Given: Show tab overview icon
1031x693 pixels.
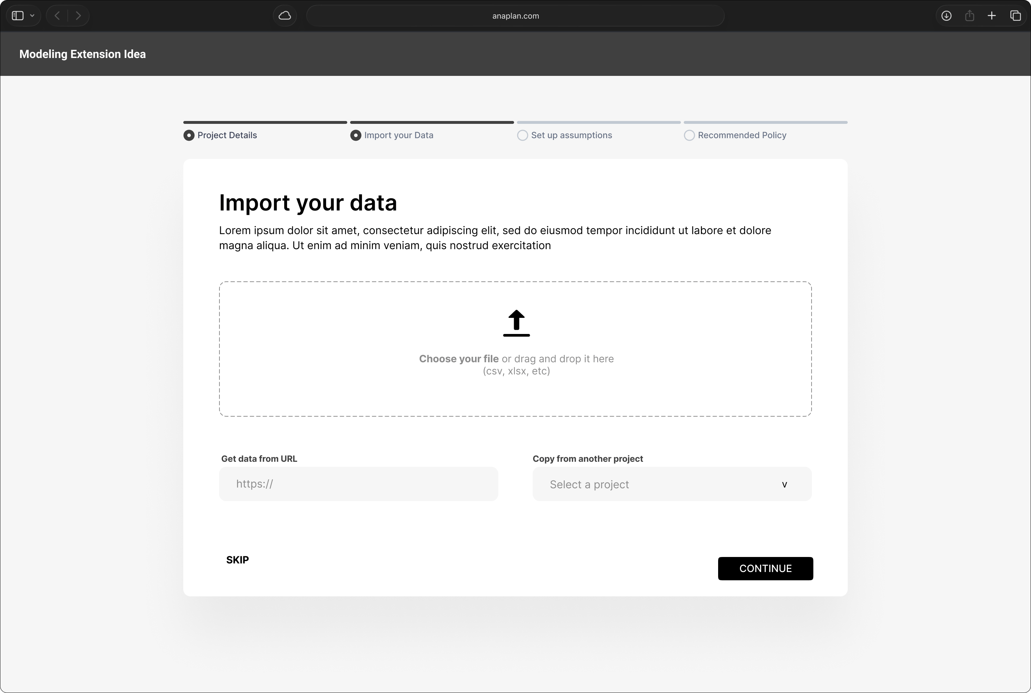Looking at the screenshot, I should [x=1016, y=16].
